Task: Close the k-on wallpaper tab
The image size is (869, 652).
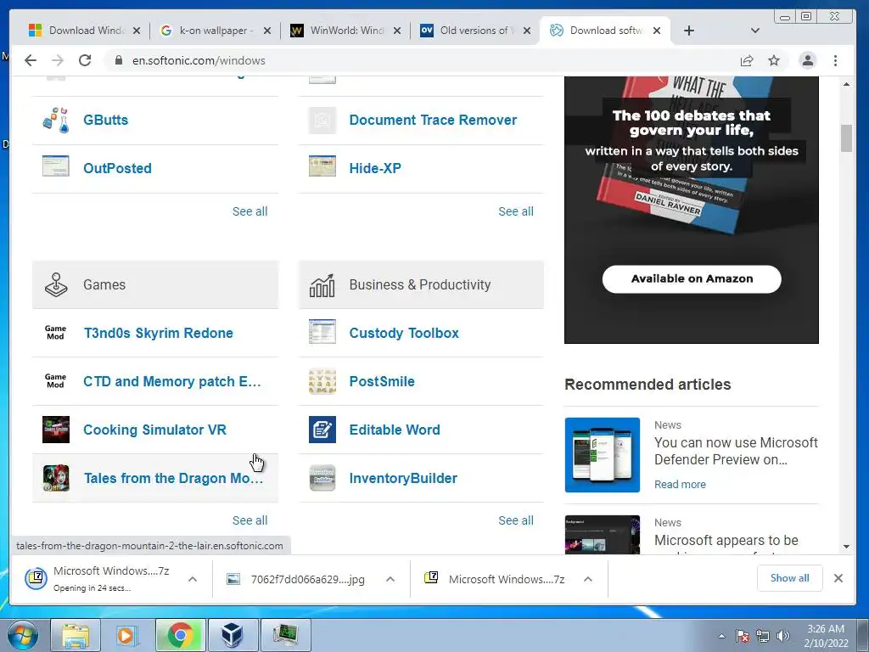Action: [267, 31]
